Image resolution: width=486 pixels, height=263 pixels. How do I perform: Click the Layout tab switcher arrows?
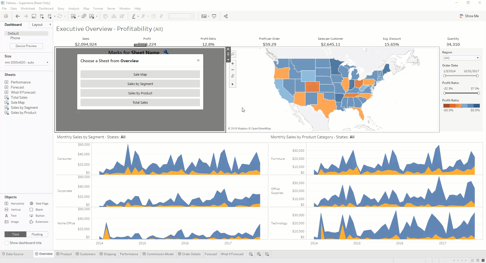[50, 25]
